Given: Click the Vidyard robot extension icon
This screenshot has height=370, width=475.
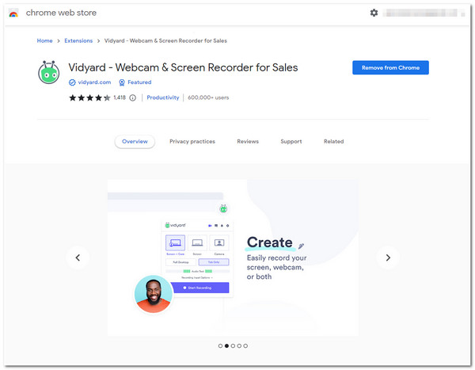Looking at the screenshot, I should coord(49,72).
